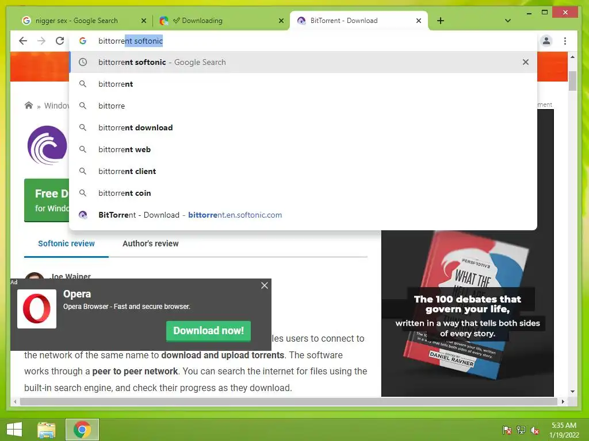
Task: Select the 'bittorrent download' suggestion
Action: pyautogui.click(x=303, y=127)
